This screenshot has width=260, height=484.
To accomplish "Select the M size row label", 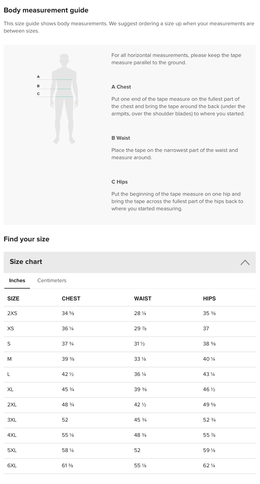I will point(9,359).
